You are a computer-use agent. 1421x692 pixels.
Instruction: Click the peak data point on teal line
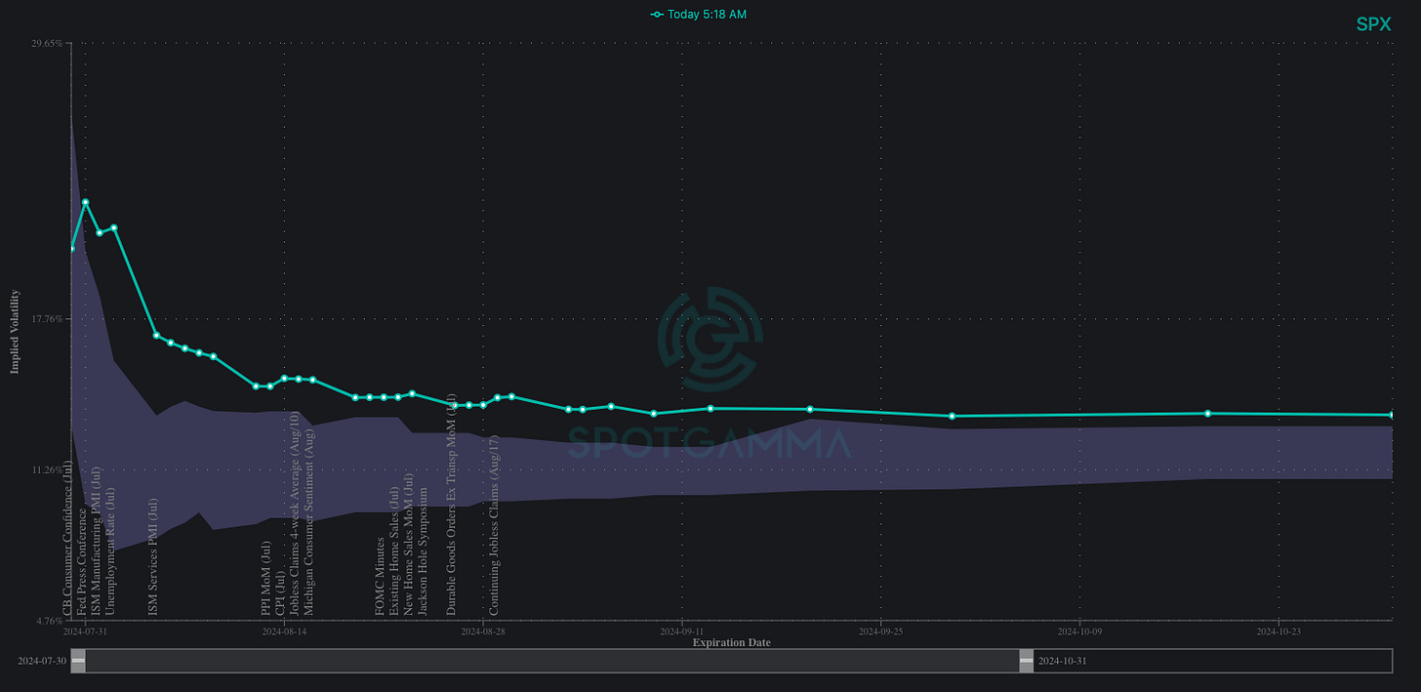(x=86, y=202)
